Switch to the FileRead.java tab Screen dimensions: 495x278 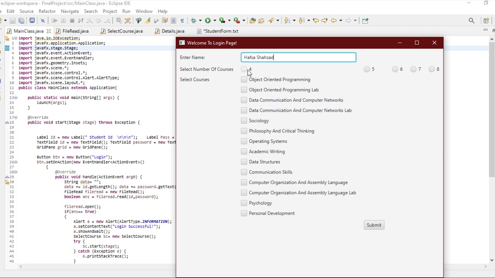pos(75,31)
